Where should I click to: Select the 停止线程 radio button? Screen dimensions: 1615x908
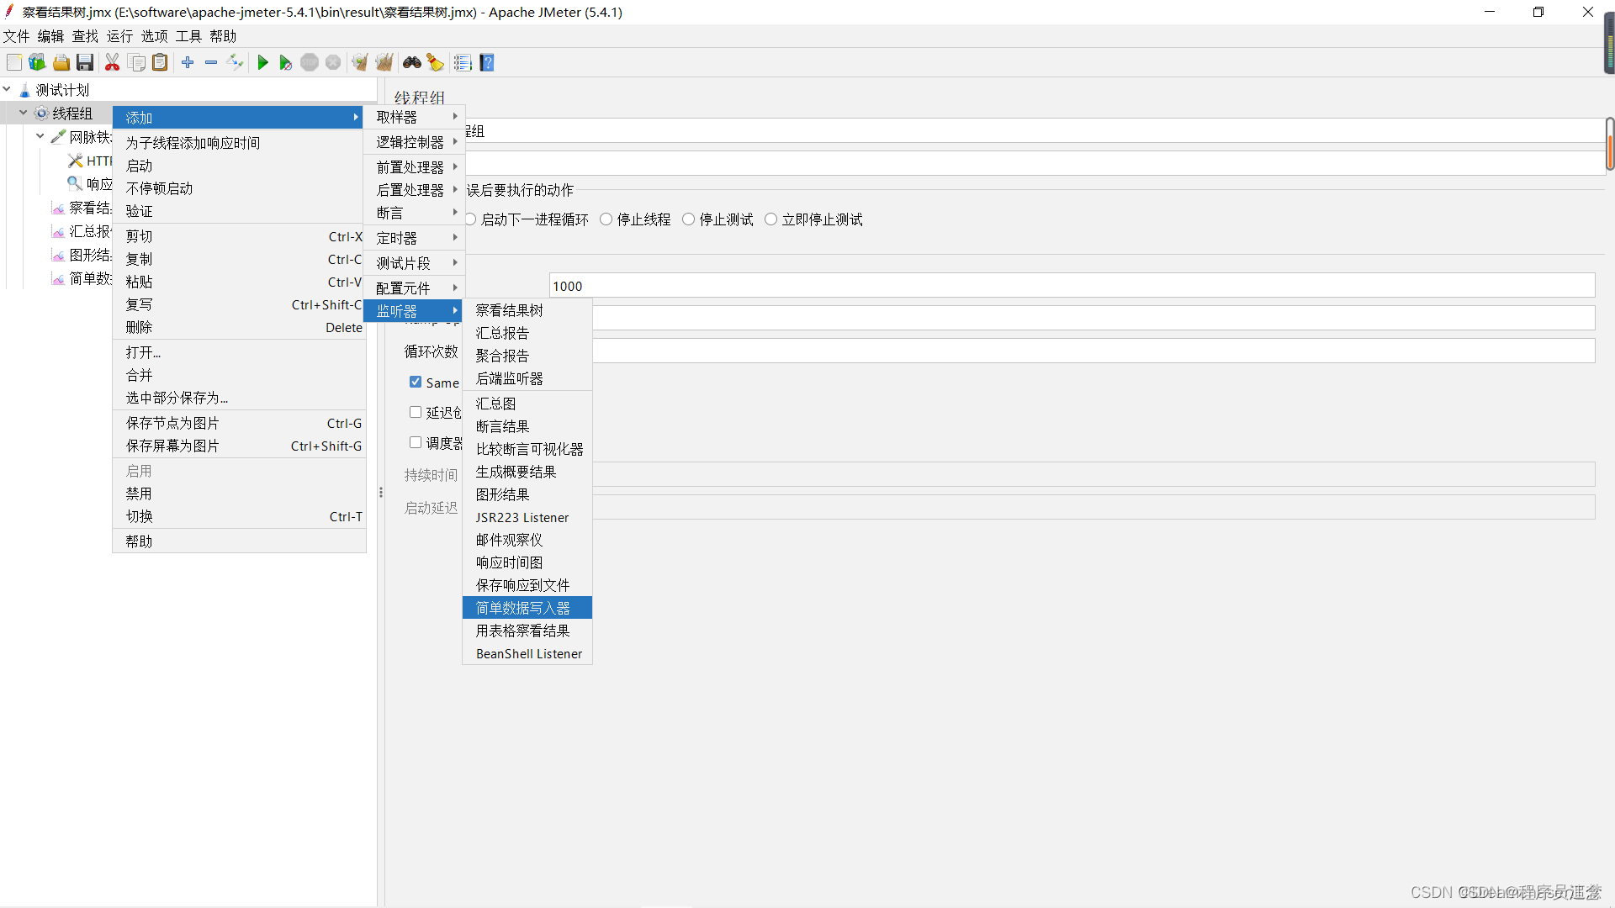(606, 219)
